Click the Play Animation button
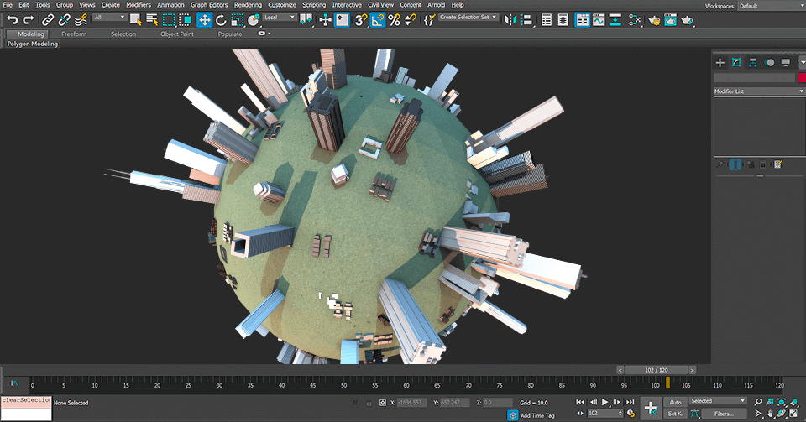Image resolution: width=806 pixels, height=422 pixels. click(x=605, y=402)
